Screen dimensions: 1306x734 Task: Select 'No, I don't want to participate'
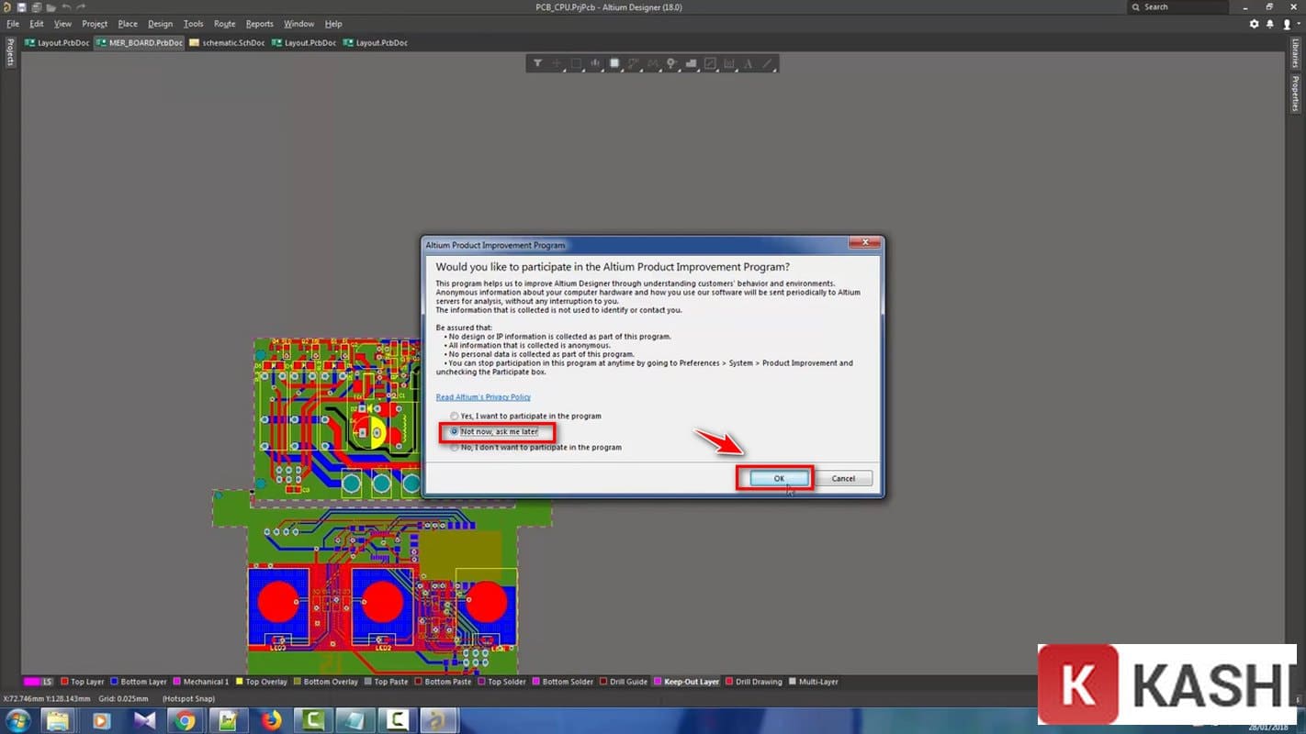pyautogui.click(x=455, y=448)
